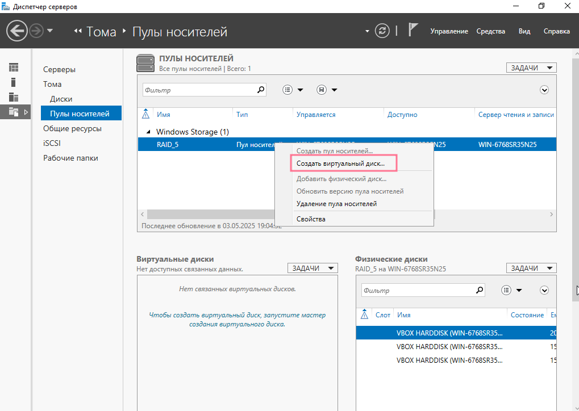Select All Servers icon in sidebar
Screen dimensions: 579x411
14,97
